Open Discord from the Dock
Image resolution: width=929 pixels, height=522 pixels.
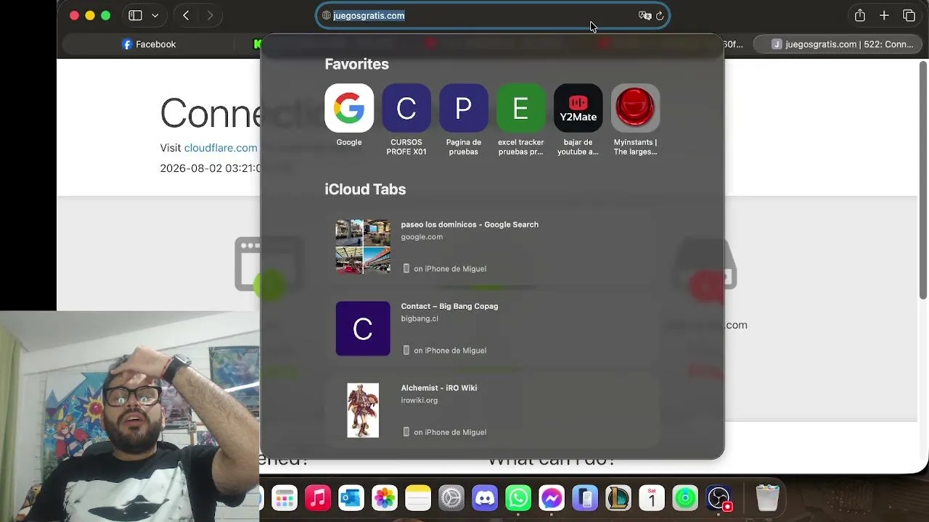point(485,498)
